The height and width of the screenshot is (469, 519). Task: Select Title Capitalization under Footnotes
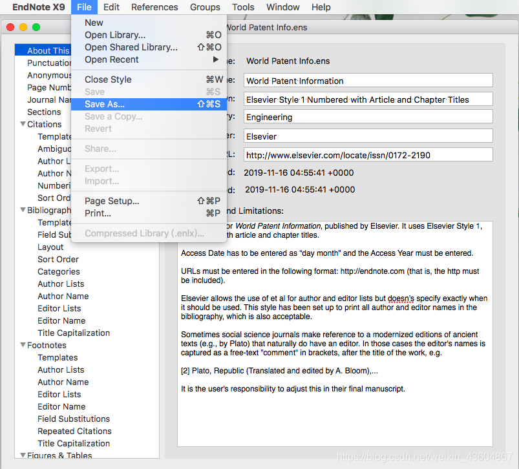pos(74,443)
